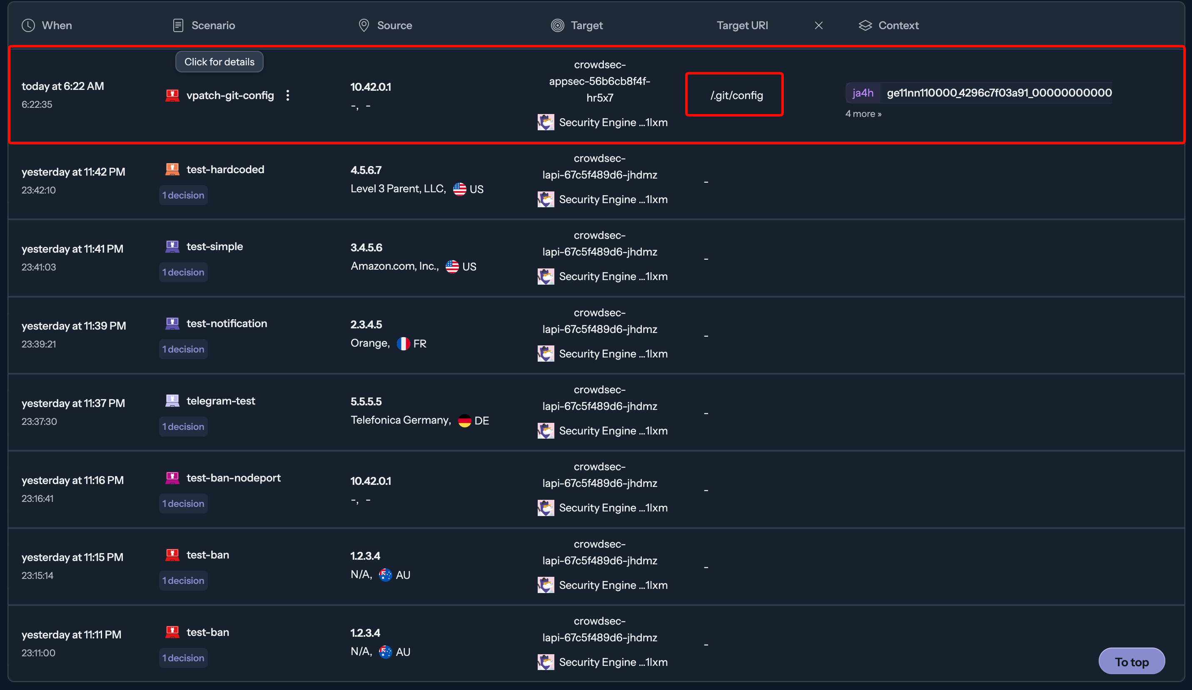The width and height of the screenshot is (1192, 690).
Task: Open the vpatch-git-config row options menu
Action: click(x=288, y=95)
